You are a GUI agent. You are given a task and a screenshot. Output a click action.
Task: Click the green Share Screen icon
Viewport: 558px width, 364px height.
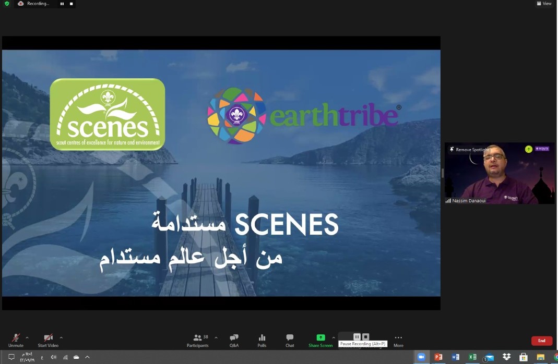point(320,337)
